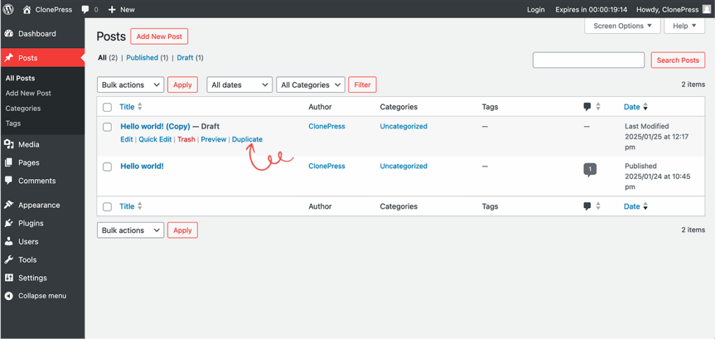The height and width of the screenshot is (339, 715).
Task: Click the Login link in admin bar
Action: [x=536, y=10]
